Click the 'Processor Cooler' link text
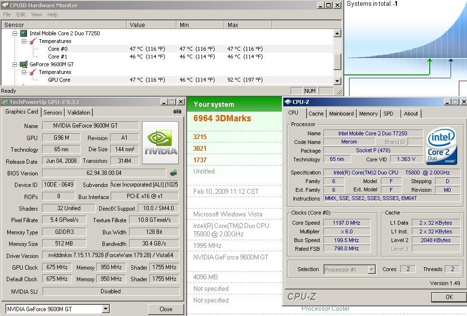This screenshot has height=316, width=467. [325, 309]
